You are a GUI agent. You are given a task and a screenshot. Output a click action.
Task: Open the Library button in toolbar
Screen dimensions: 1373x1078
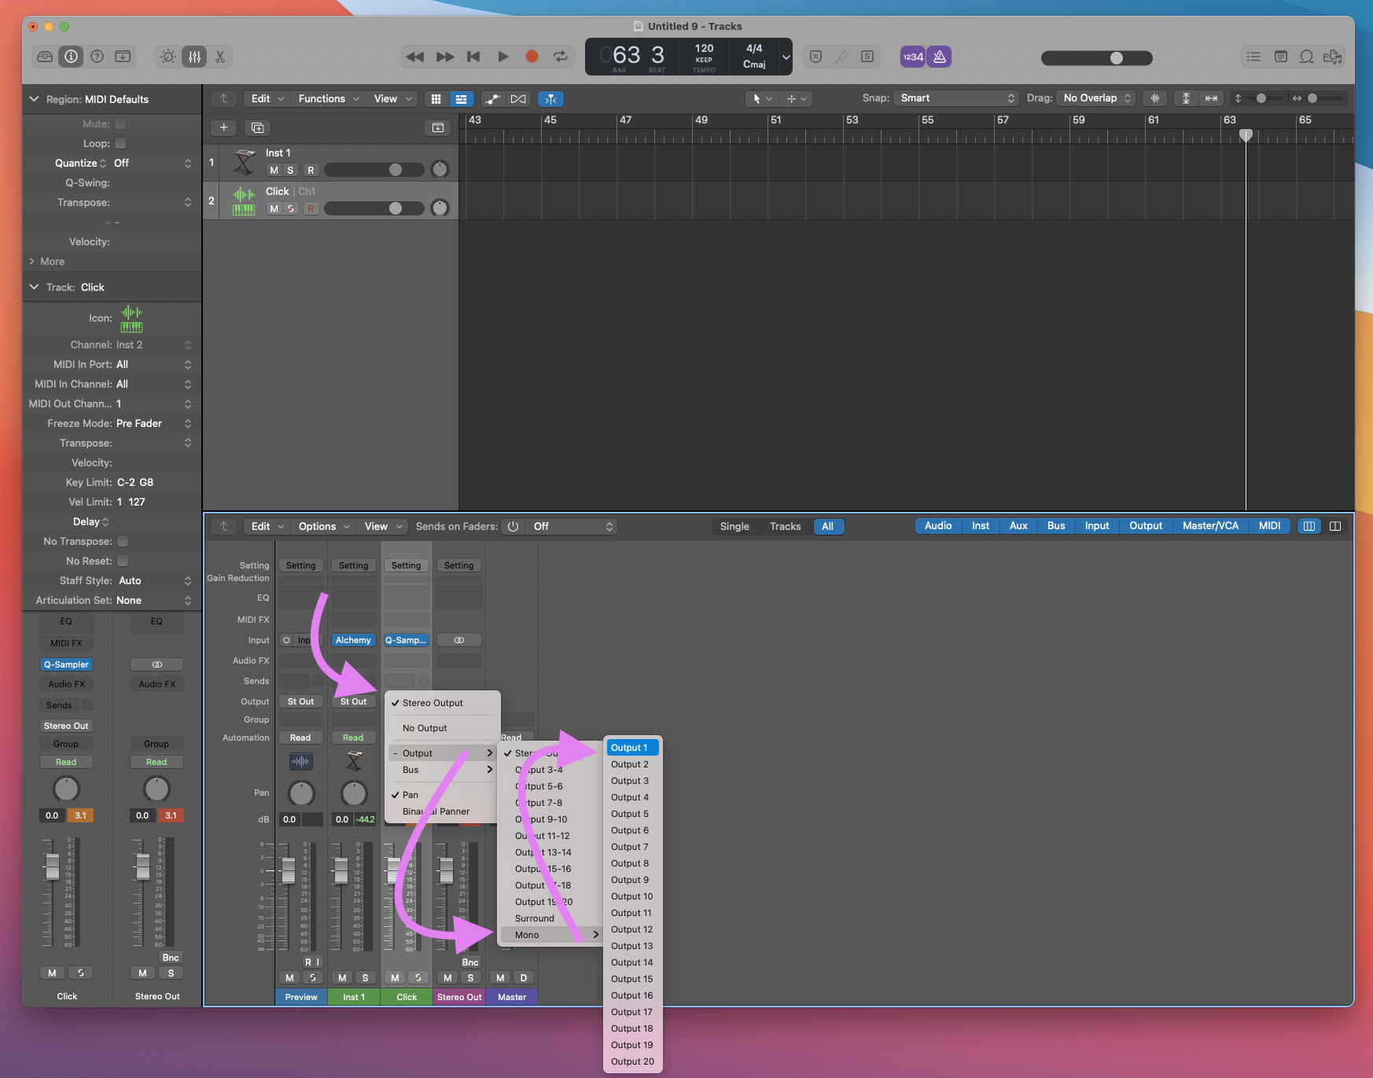(x=45, y=57)
